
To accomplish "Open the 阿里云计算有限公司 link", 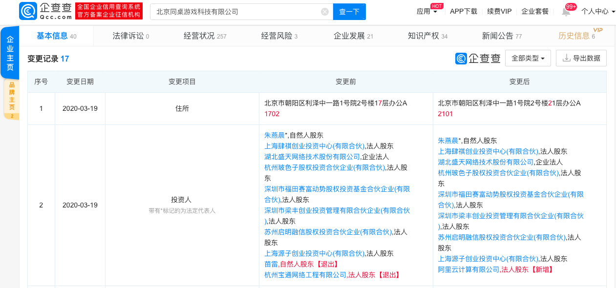I will click(x=469, y=269).
